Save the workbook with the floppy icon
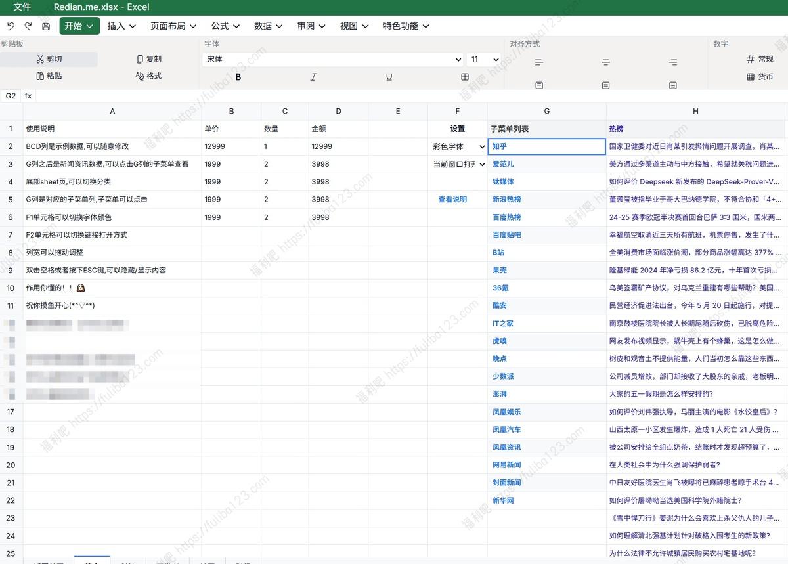This screenshot has height=564, width=788. point(46,26)
